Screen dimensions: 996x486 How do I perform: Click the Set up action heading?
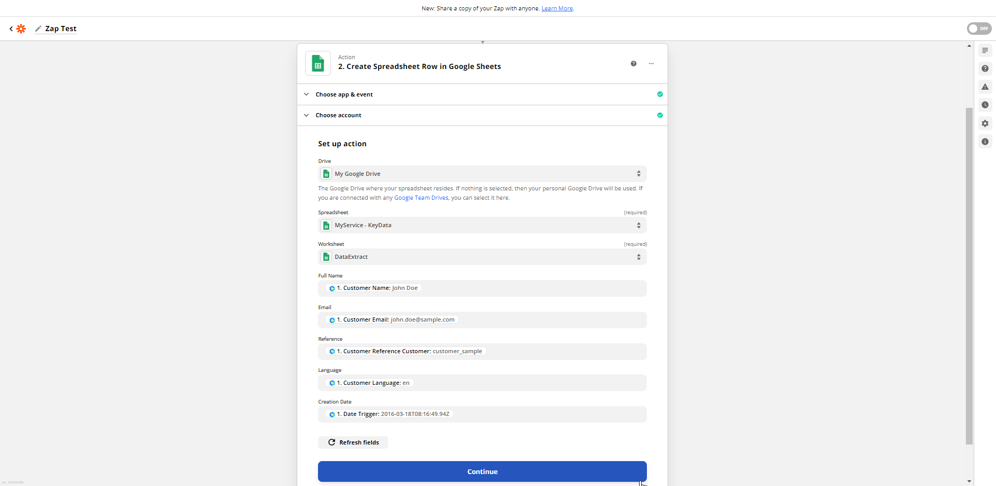[x=342, y=144]
